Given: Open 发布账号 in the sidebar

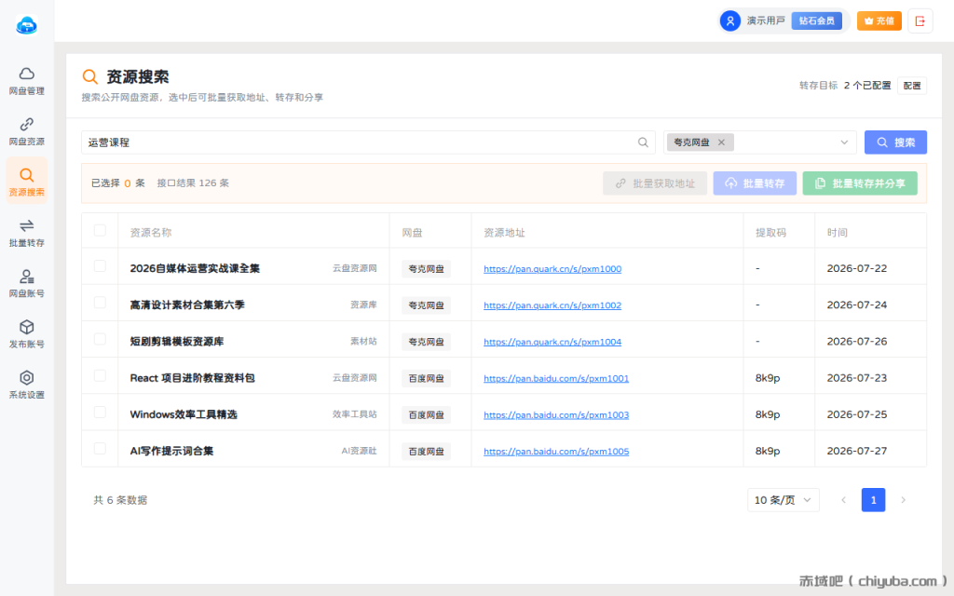Looking at the screenshot, I should coord(27,334).
